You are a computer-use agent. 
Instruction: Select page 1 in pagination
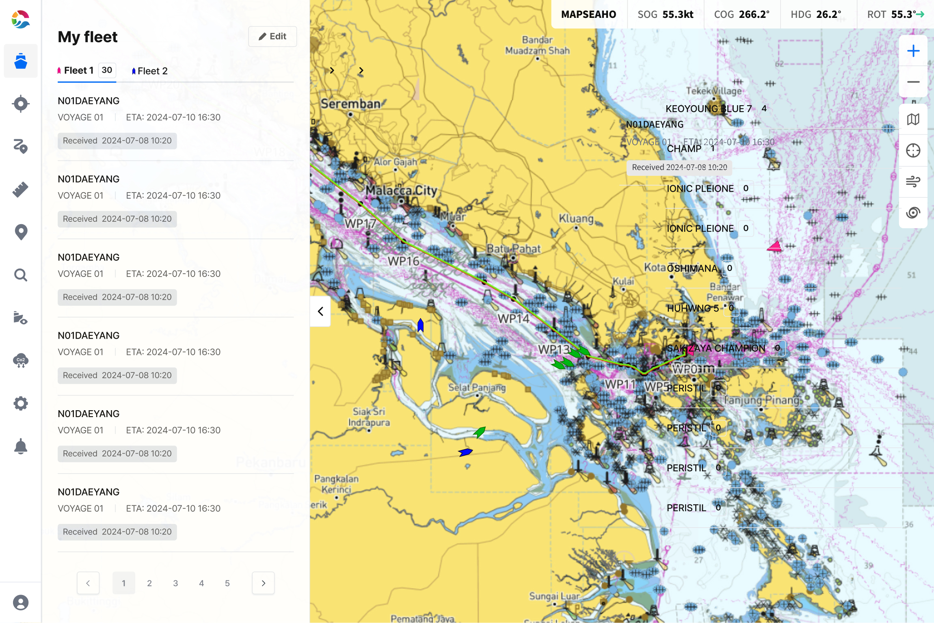(124, 583)
